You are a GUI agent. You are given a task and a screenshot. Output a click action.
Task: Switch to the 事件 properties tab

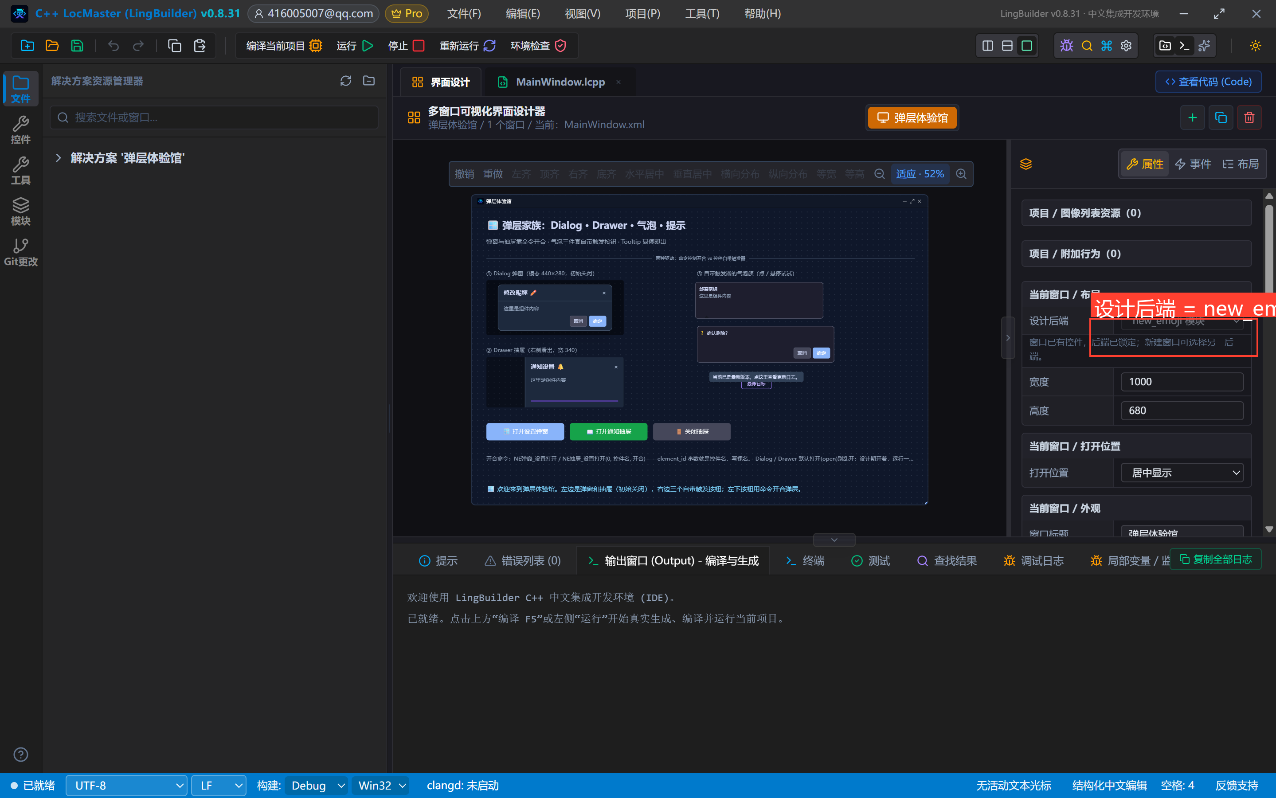click(1194, 164)
